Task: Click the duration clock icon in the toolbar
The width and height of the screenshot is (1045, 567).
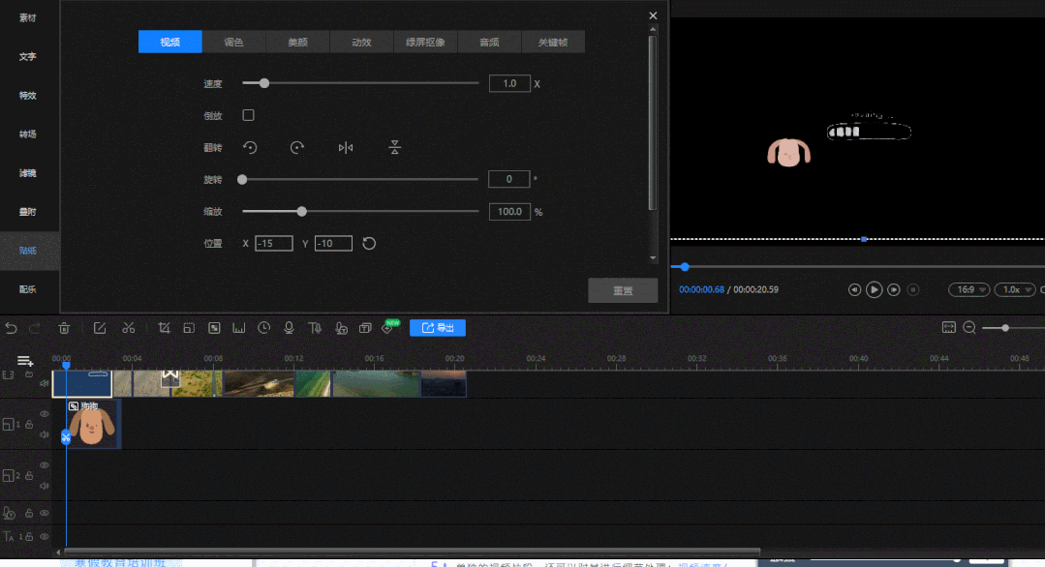Action: [262, 328]
